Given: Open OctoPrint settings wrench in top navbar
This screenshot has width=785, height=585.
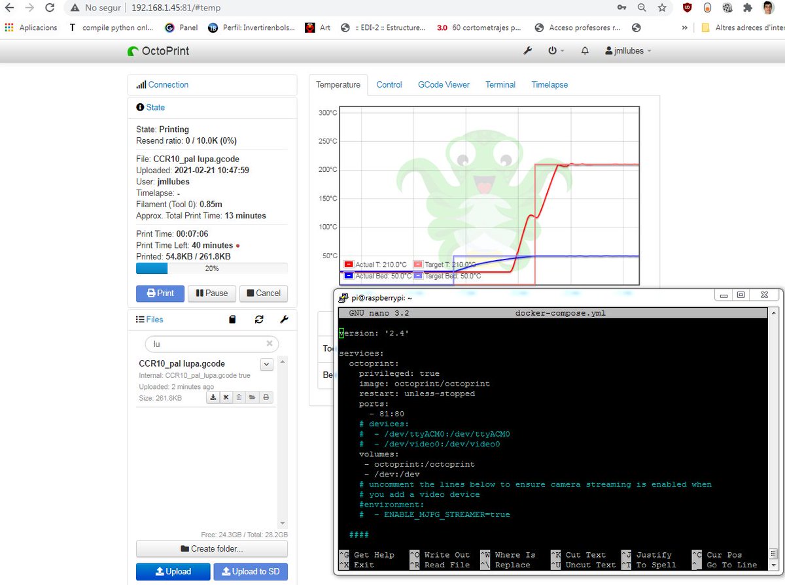Looking at the screenshot, I should tap(528, 50).
